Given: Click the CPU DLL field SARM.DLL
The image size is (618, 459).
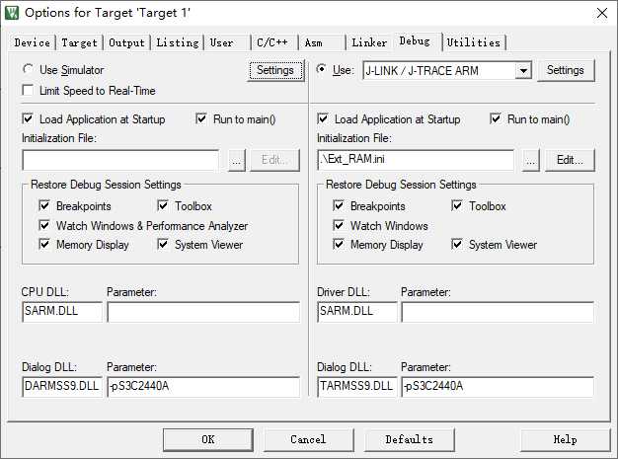Looking at the screenshot, I should 62,312.
